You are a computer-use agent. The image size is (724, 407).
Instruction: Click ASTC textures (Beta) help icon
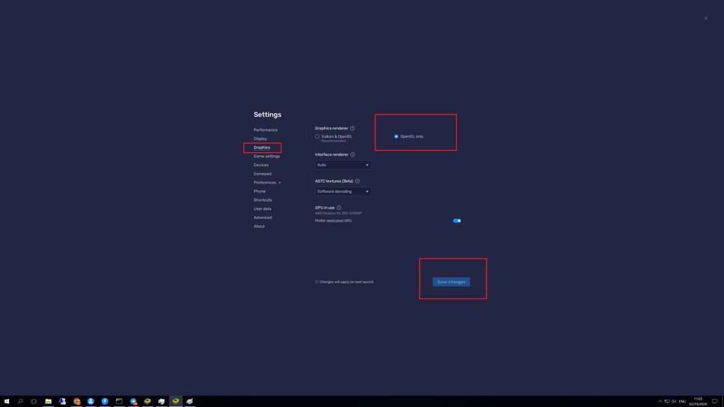(x=357, y=181)
